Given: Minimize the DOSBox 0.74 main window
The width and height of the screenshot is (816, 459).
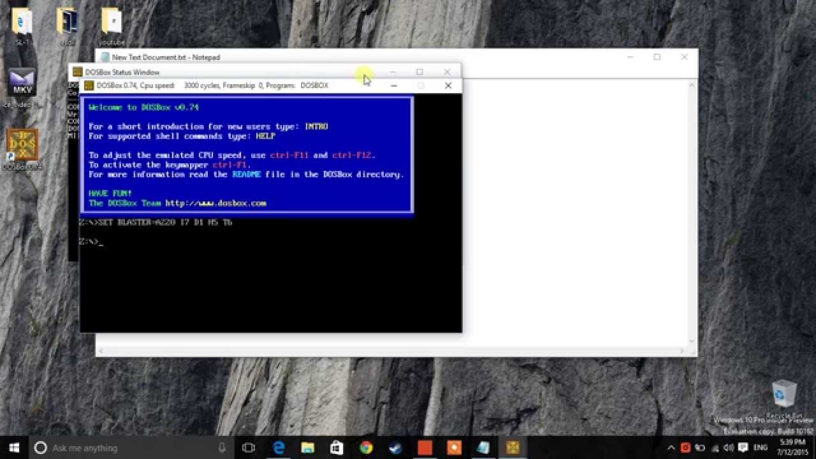Looking at the screenshot, I should tap(394, 85).
